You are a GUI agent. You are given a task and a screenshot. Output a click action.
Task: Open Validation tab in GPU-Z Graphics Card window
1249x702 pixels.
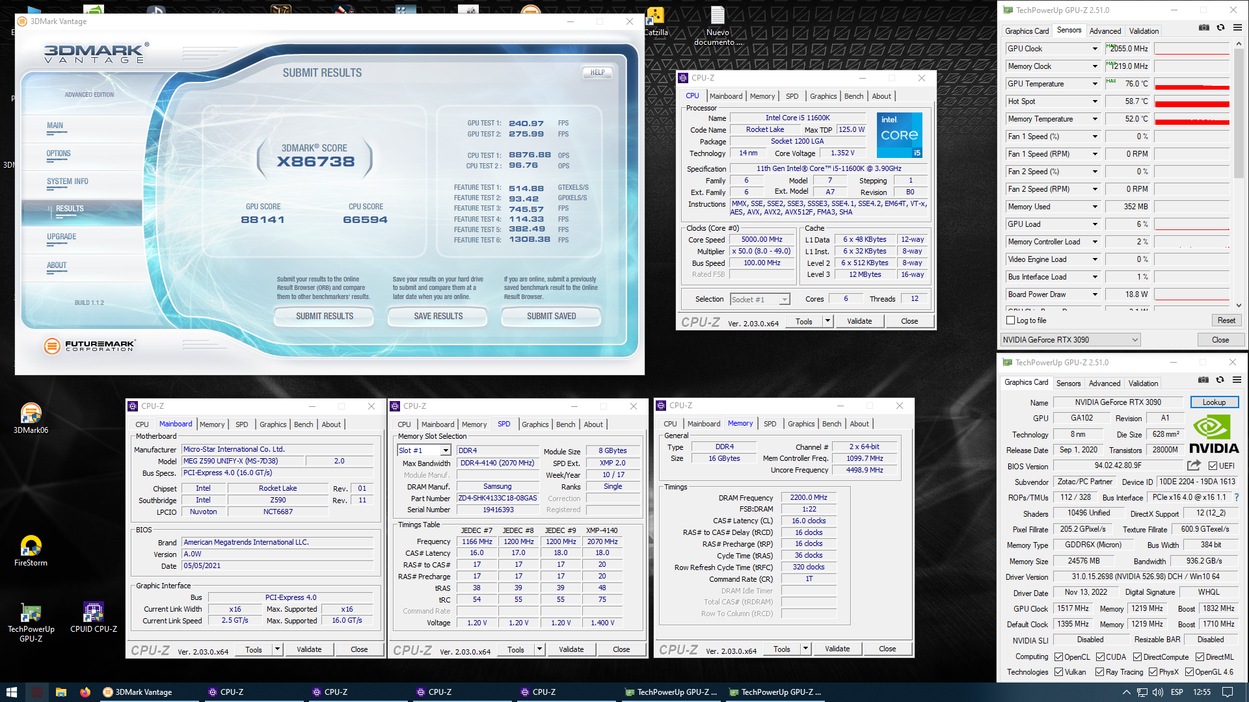[1143, 383]
